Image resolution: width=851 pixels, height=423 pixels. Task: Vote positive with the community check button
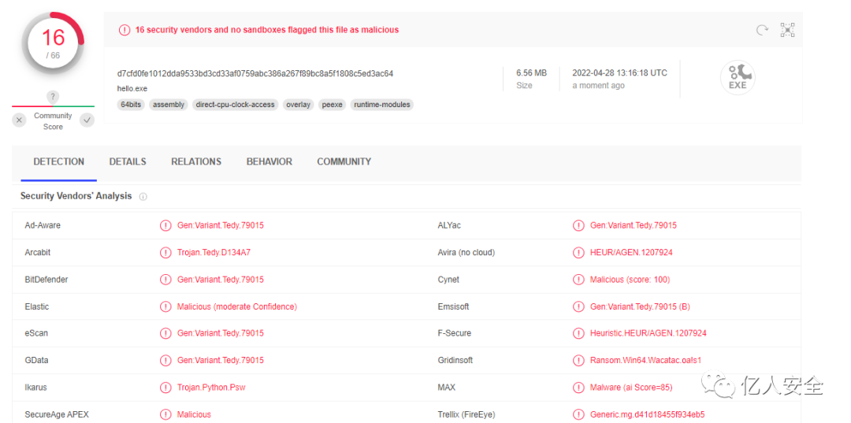(x=87, y=121)
